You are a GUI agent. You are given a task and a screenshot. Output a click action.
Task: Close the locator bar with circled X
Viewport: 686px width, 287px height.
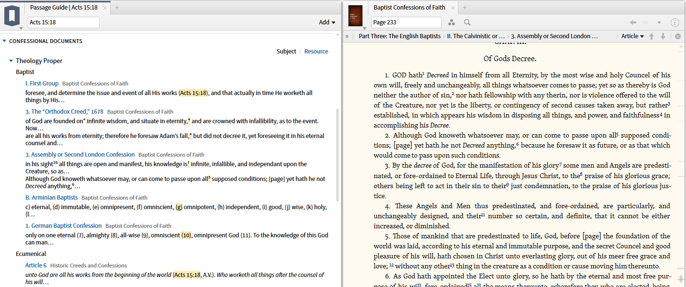coord(678,36)
